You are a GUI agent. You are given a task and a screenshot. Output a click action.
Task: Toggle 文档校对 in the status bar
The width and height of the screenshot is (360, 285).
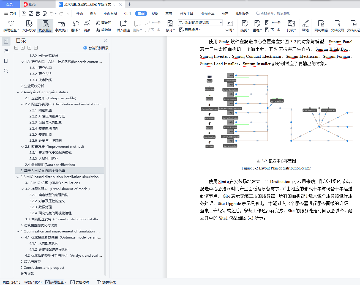point(80,282)
